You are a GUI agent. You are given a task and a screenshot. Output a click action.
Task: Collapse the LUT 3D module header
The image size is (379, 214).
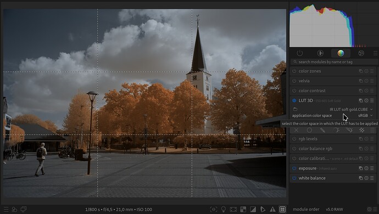[x=305, y=100]
